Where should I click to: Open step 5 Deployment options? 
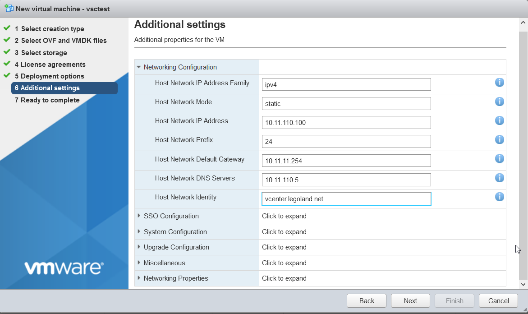click(x=52, y=76)
